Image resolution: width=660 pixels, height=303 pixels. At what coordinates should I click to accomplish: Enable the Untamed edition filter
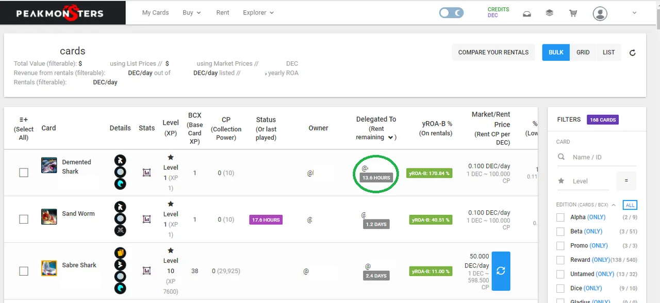coord(560,274)
